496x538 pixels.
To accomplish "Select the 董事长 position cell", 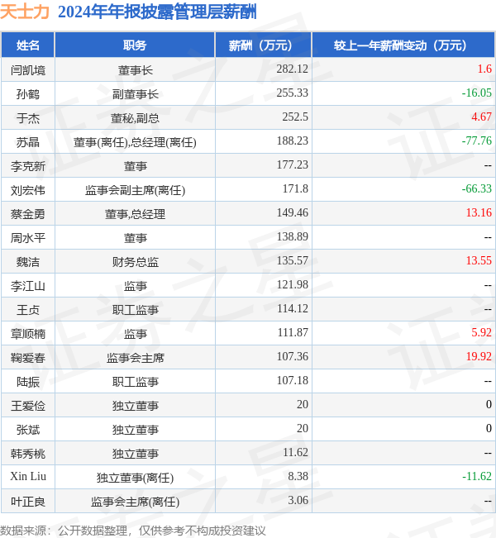I will (x=136, y=70).
